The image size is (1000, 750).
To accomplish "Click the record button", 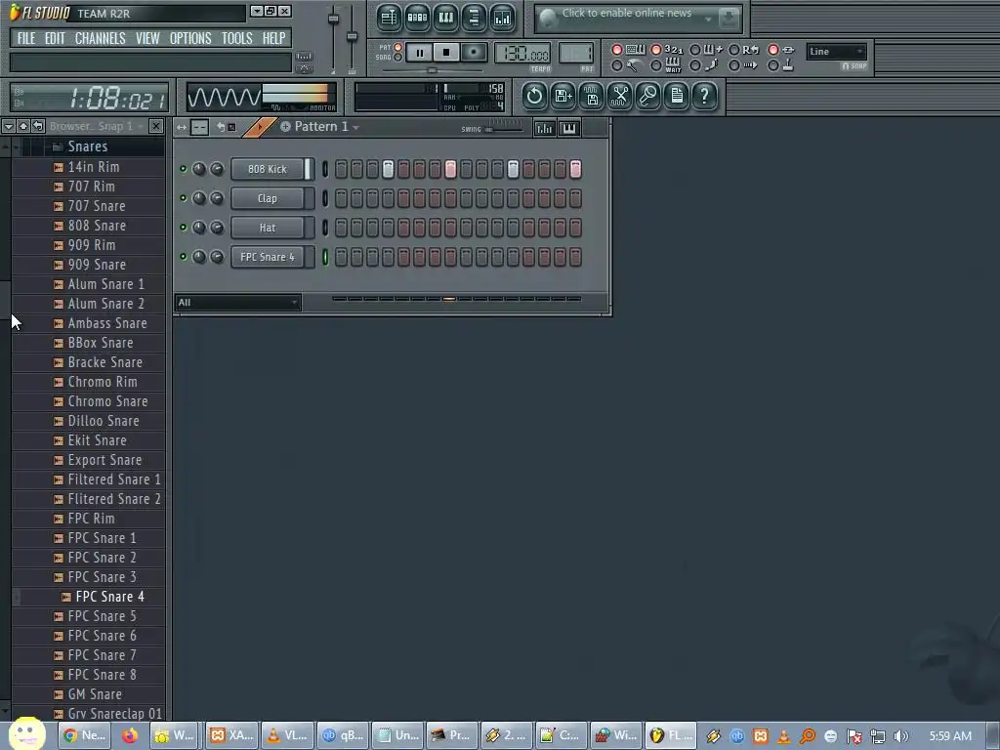I will pos(474,53).
